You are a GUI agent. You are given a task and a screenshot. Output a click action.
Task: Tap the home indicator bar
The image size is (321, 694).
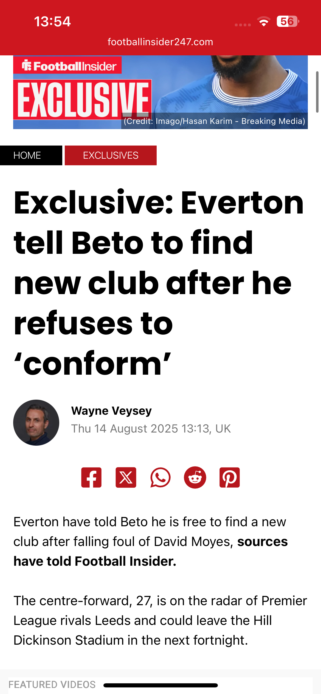click(x=161, y=685)
